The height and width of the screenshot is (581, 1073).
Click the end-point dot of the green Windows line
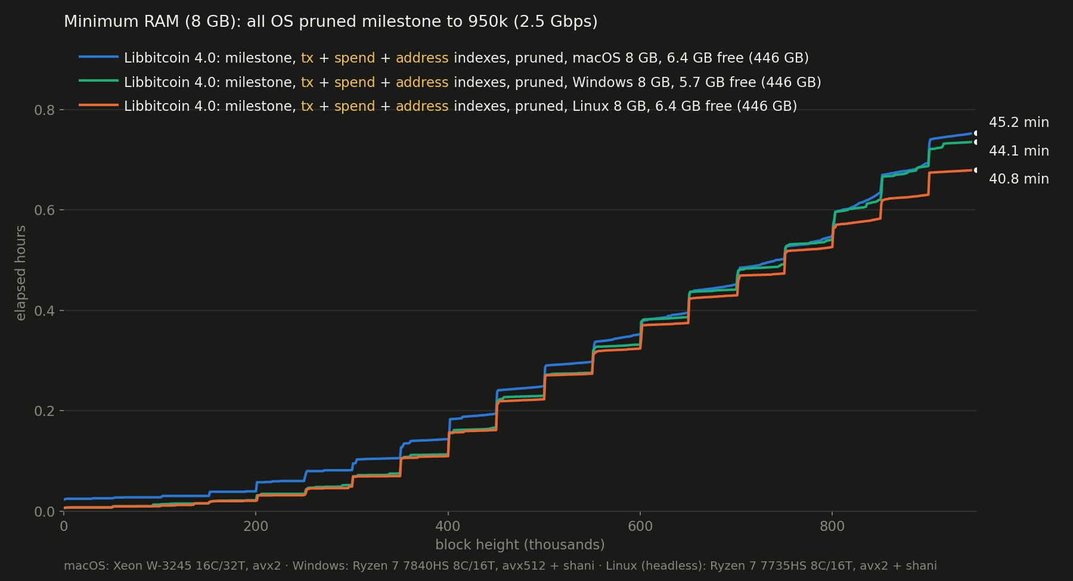976,142
